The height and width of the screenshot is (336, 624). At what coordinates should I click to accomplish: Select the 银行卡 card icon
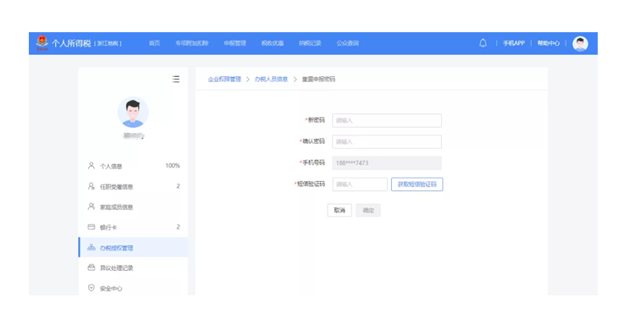(x=91, y=227)
